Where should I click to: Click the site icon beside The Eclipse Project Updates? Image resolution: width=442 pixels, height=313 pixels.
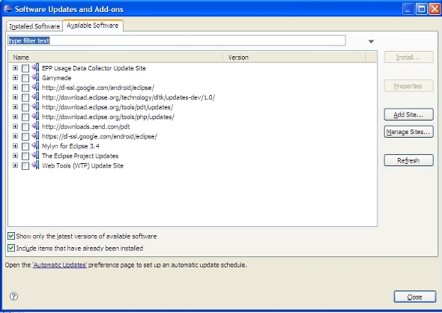point(35,156)
